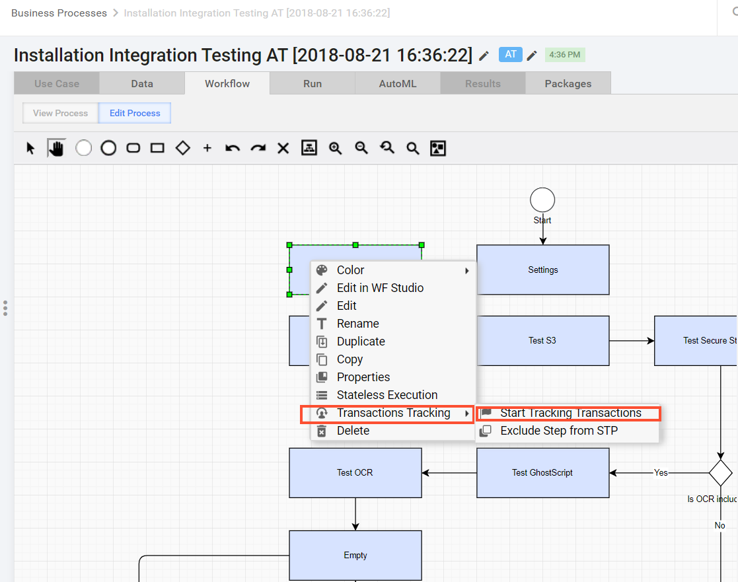
Task: Select the Workflow tab
Action: point(227,83)
